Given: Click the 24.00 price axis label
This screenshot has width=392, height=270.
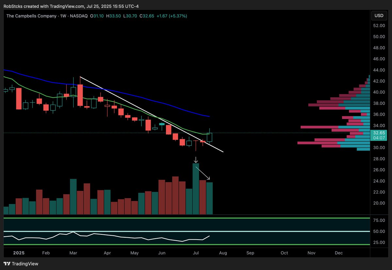Looking at the screenshot, I should (x=379, y=181).
